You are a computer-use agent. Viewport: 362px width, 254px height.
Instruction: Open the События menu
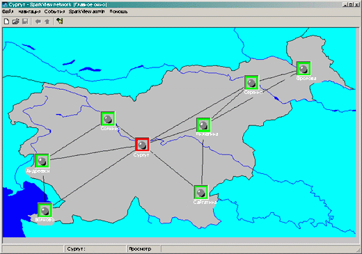[54, 11]
